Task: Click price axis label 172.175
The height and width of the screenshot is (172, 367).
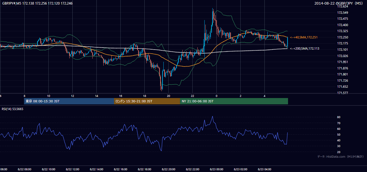Action: (x=343, y=43)
